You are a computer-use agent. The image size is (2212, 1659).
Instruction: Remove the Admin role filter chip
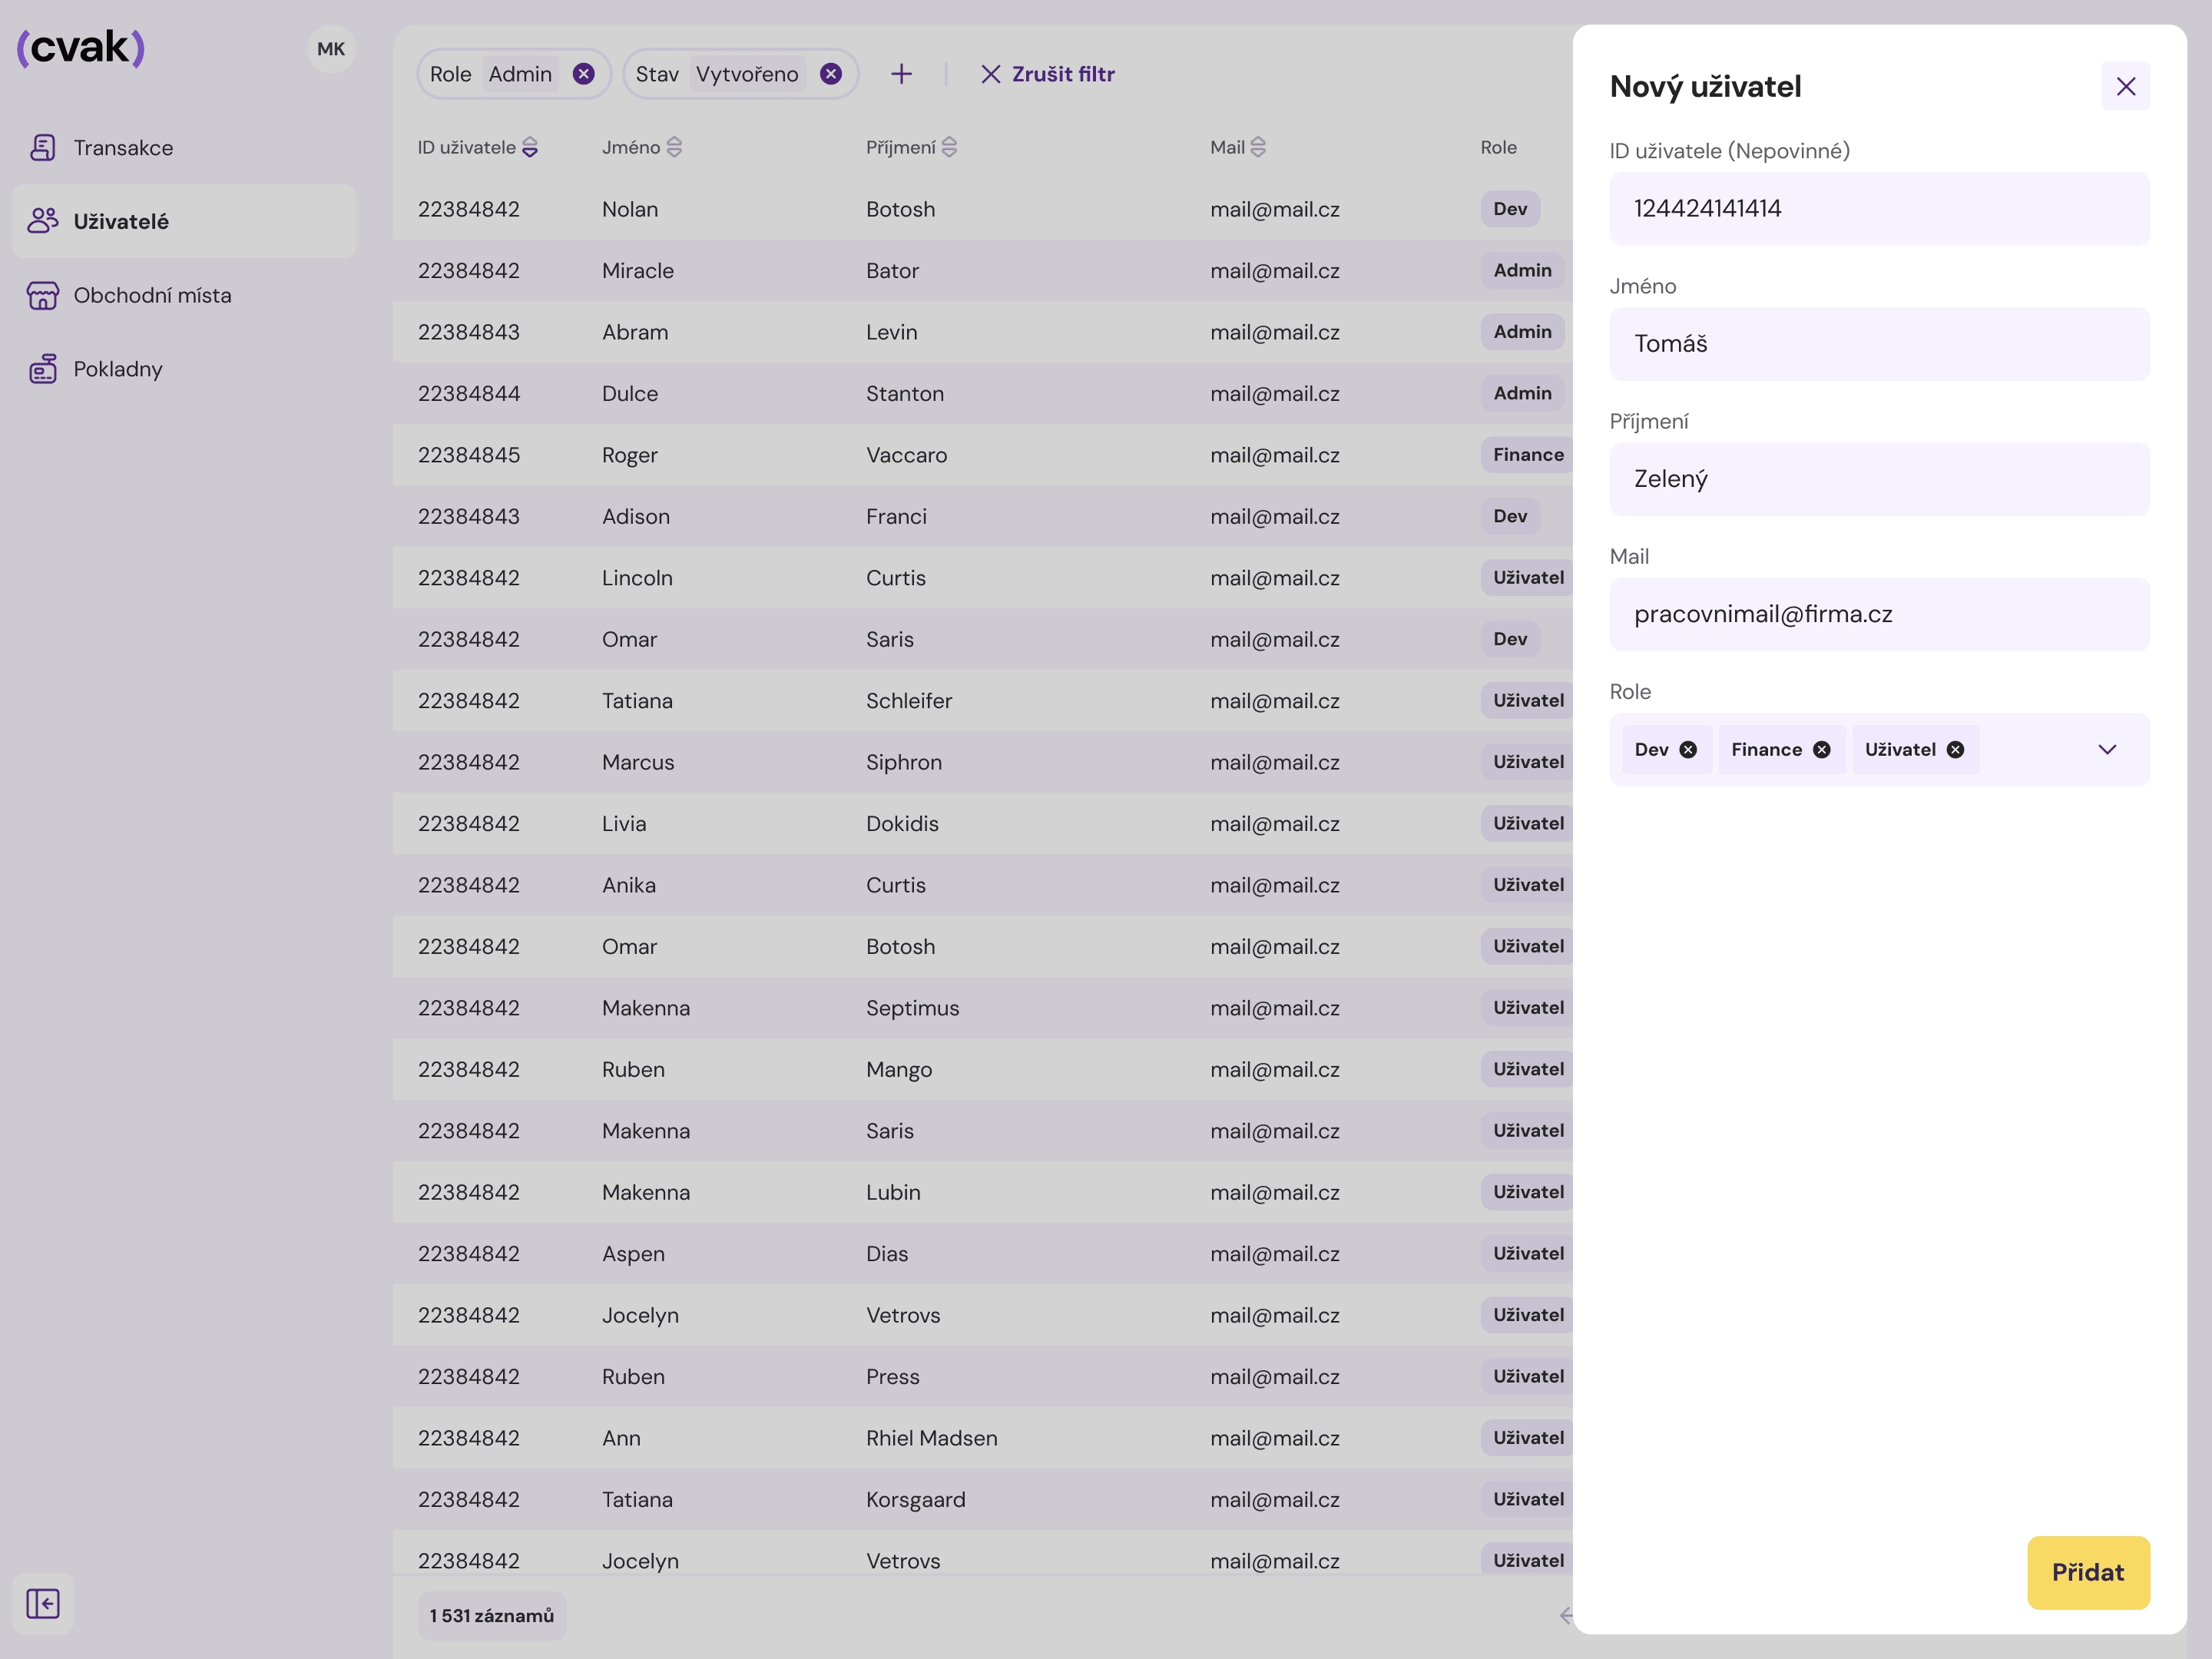583,74
